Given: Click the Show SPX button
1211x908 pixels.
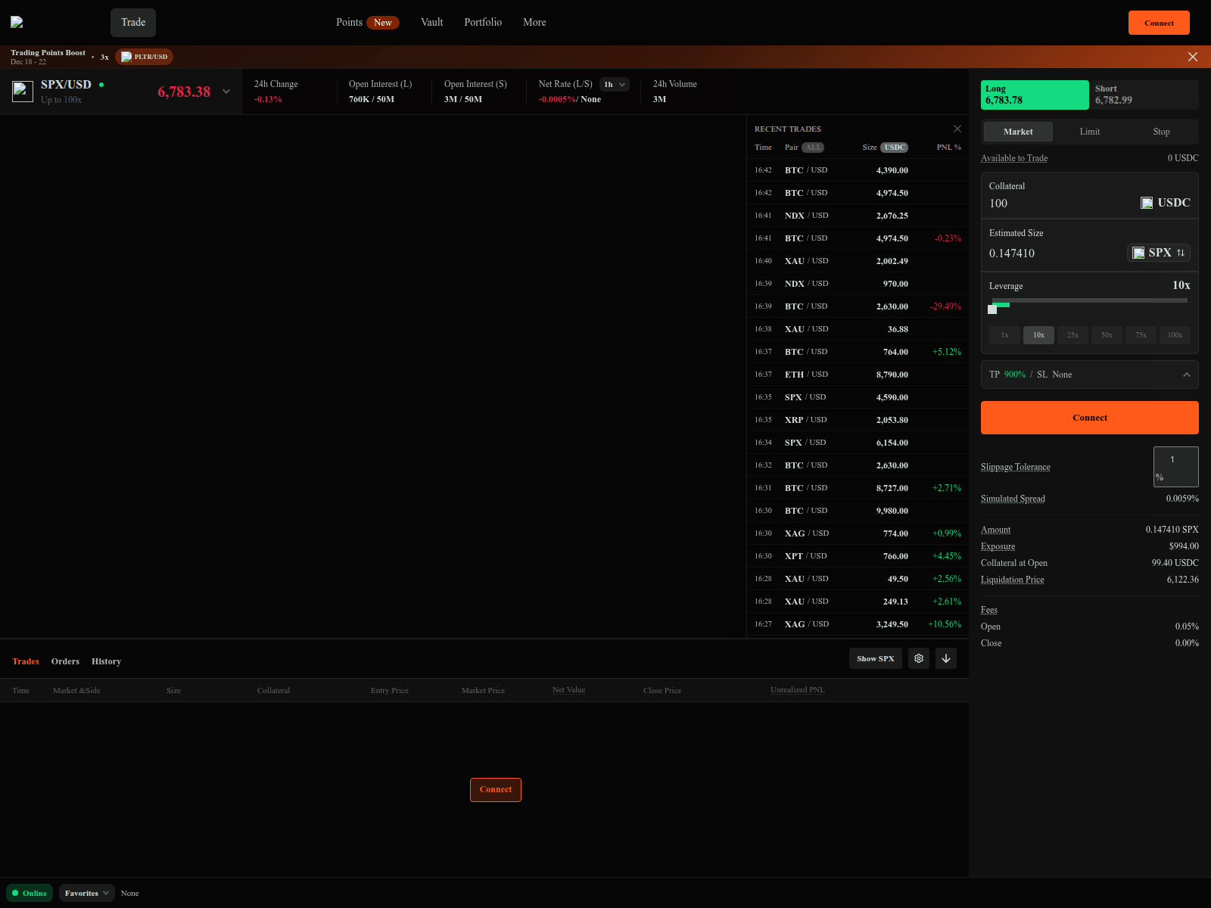Looking at the screenshot, I should click(875, 658).
